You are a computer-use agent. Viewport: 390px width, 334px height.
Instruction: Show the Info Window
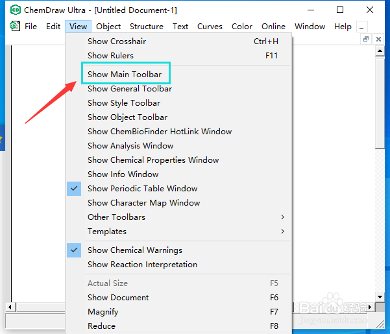coord(178,174)
